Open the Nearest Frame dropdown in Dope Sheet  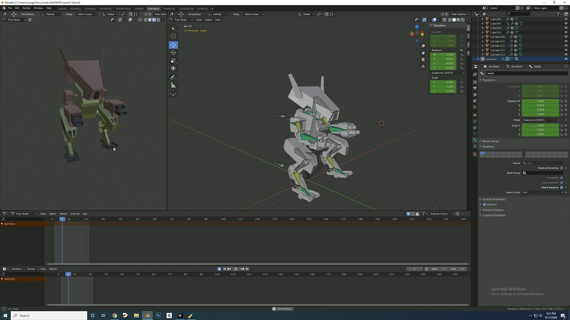pos(440,214)
